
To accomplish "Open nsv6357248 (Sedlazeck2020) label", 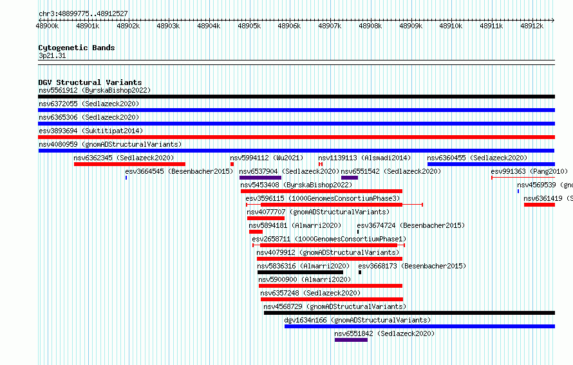I will (310, 293).
